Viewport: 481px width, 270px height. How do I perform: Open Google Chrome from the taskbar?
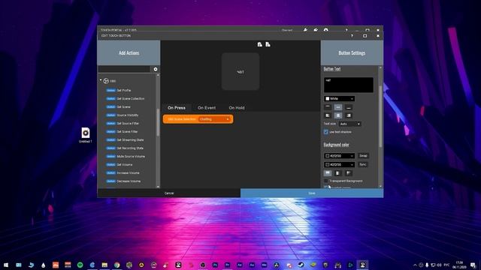click(117, 265)
